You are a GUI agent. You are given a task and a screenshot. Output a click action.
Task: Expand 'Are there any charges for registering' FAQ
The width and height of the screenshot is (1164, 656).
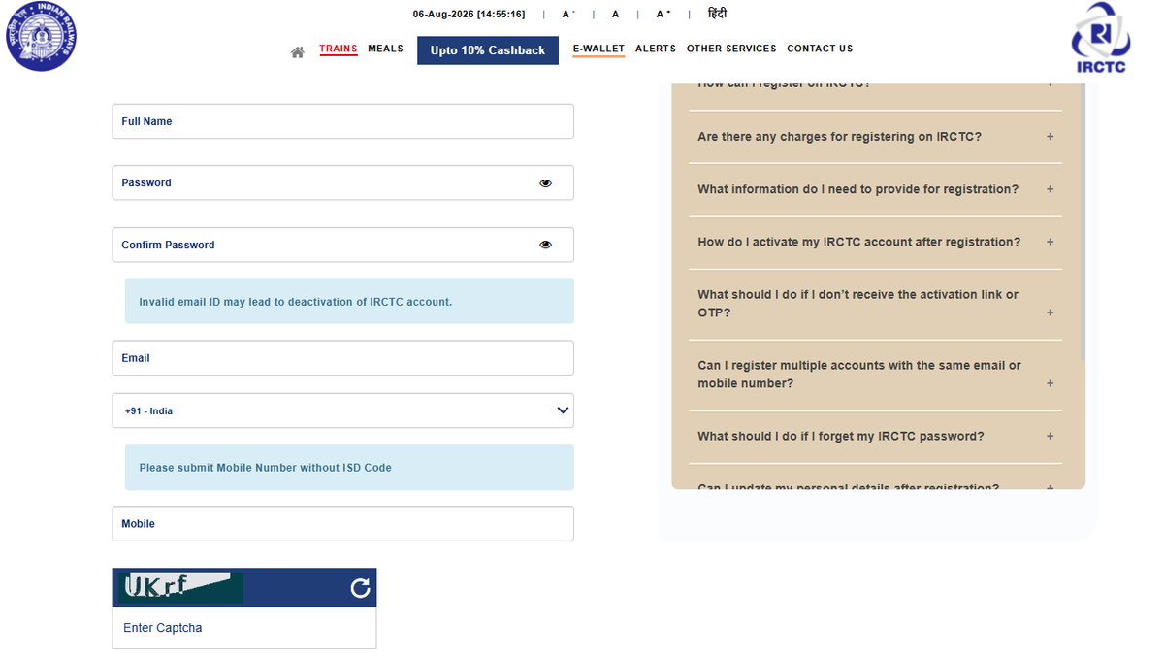(875, 137)
